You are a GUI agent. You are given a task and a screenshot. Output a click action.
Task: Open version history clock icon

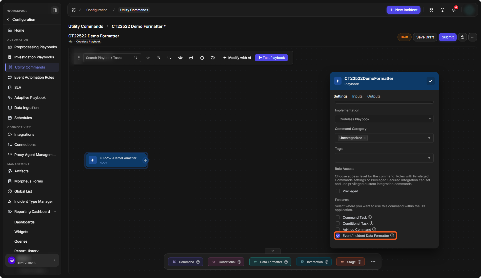(463, 37)
